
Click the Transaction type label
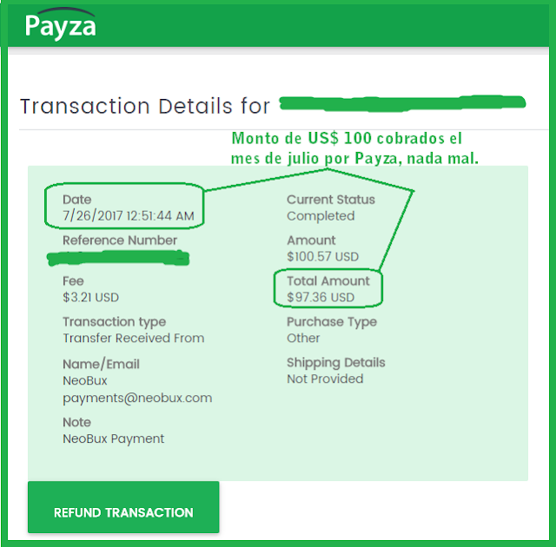point(114,321)
